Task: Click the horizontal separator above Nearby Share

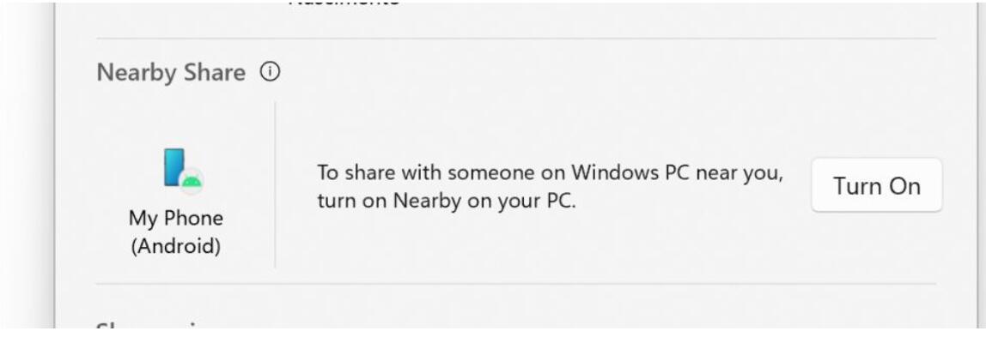Action: 516,39
